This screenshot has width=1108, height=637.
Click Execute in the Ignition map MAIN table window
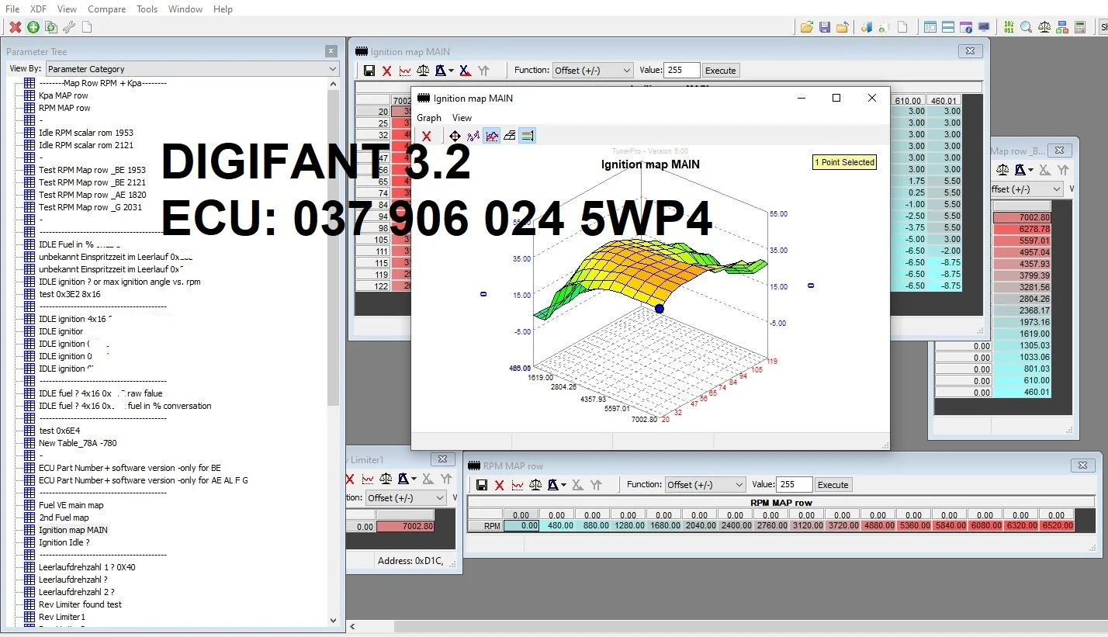[x=720, y=71]
